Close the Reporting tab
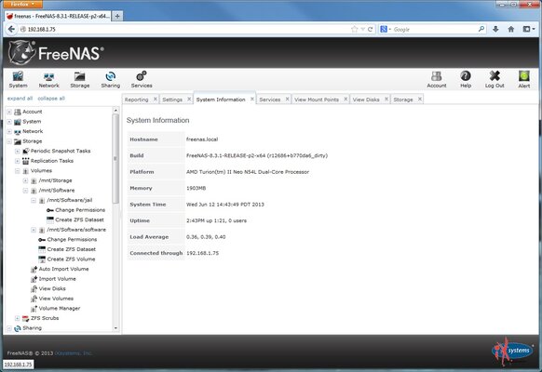This screenshot has width=542, height=372. pos(156,99)
